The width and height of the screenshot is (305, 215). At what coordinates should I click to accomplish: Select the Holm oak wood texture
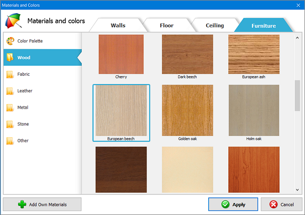(x=254, y=110)
